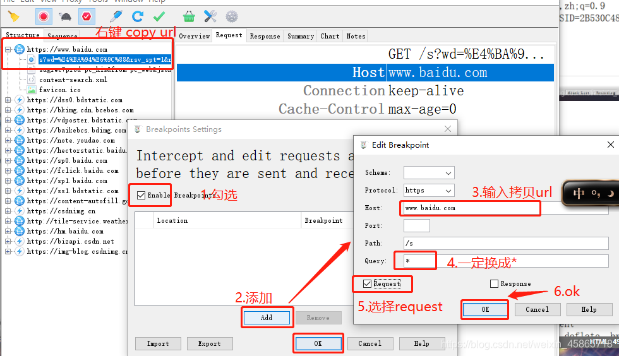Click OK in Breakpoints Settings dialog

(318, 344)
